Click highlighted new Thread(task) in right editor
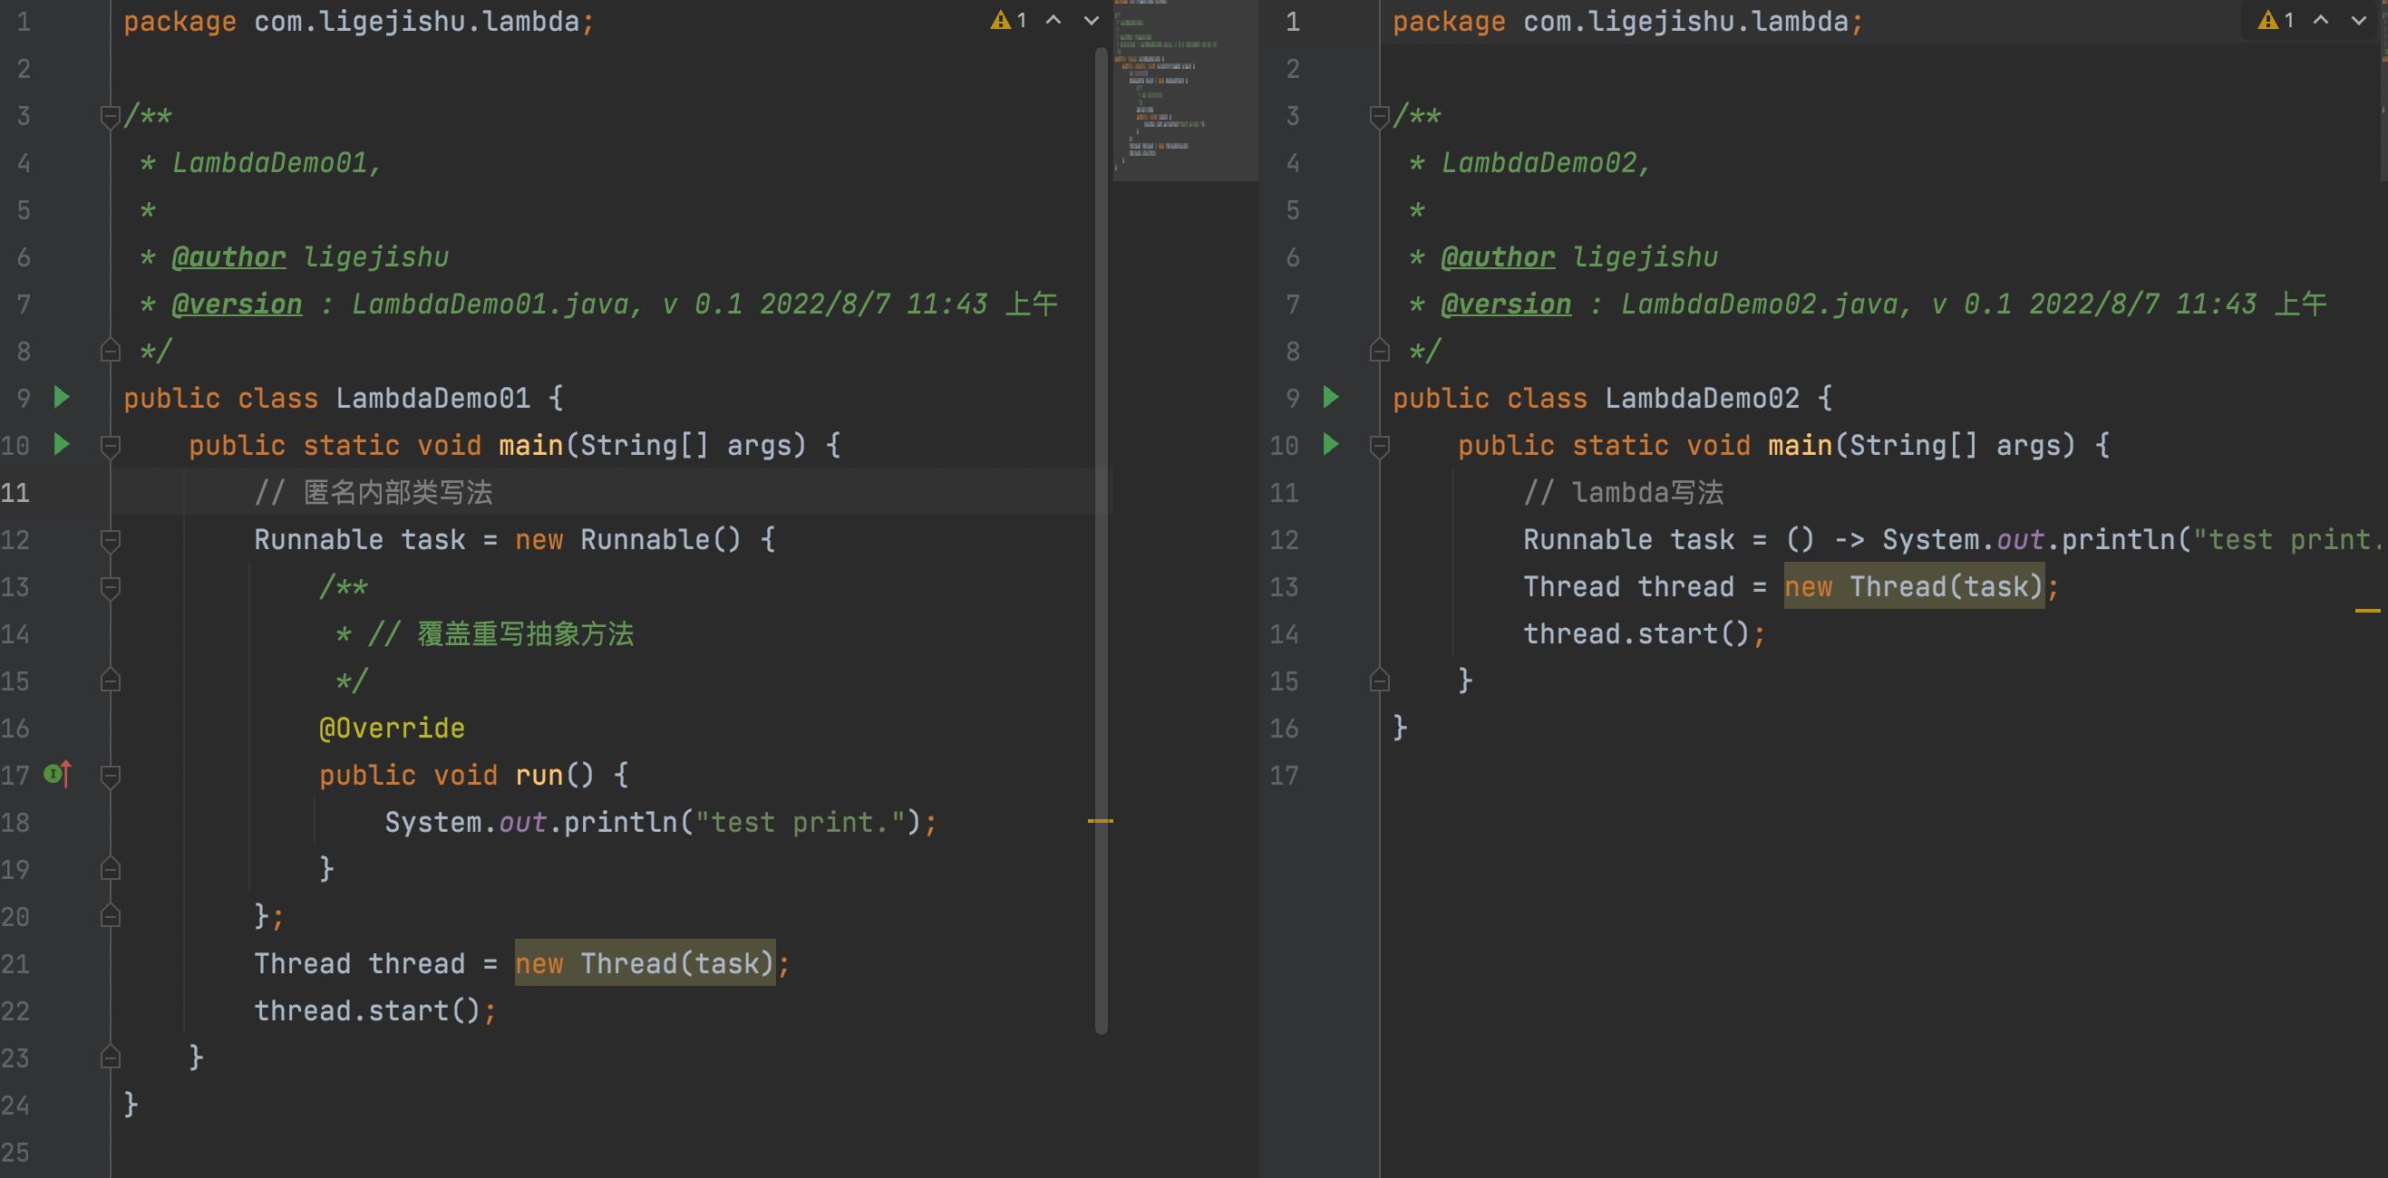The image size is (2388, 1178). point(1914,586)
